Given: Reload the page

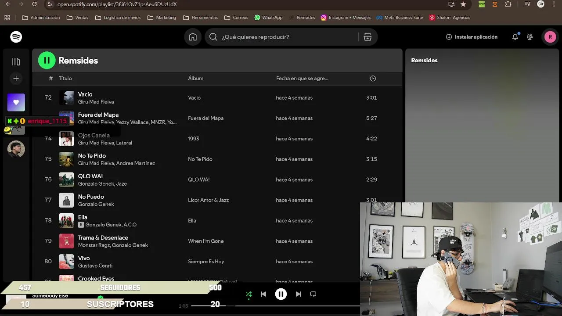Looking at the screenshot, I should (35, 4).
